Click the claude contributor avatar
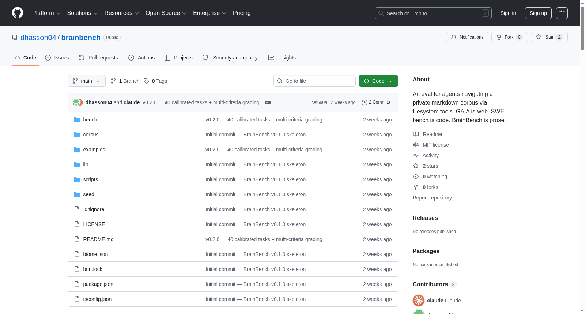The image size is (585, 314). (419, 301)
